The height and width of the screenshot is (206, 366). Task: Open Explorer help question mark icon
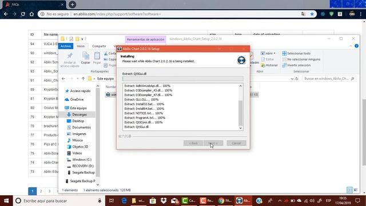(x=356, y=46)
